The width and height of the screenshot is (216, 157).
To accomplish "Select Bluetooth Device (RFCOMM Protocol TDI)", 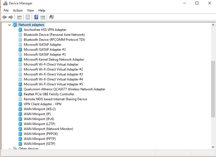I will 54,40.
